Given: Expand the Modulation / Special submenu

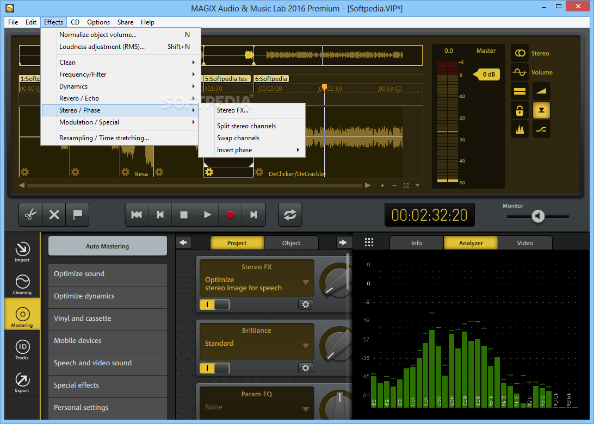Looking at the screenshot, I should 120,122.
